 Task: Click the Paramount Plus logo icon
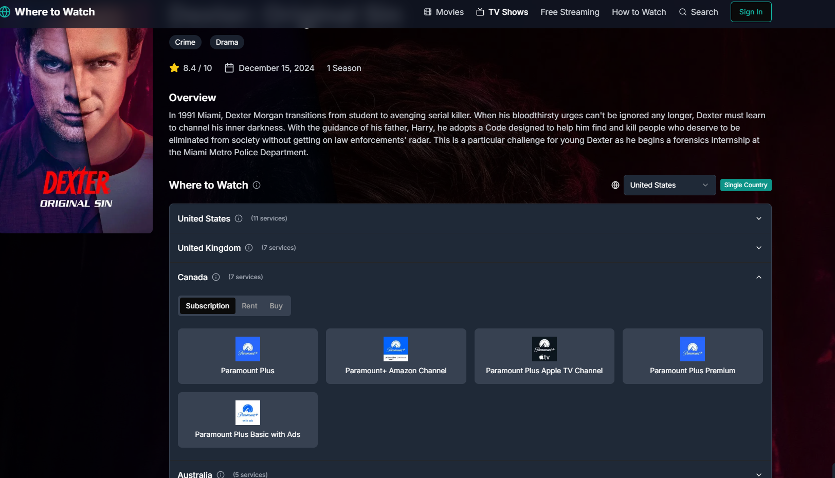[x=248, y=349]
